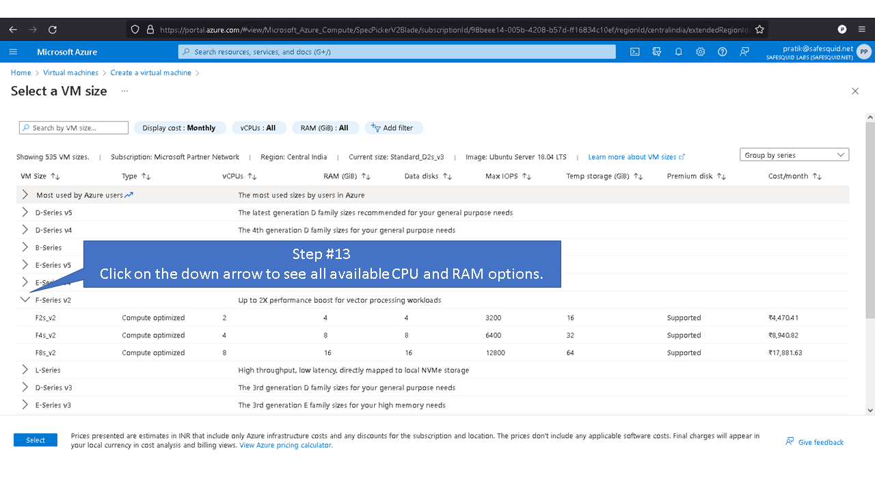Click the browser back arrow
This screenshot has height=492, width=875.
click(13, 29)
